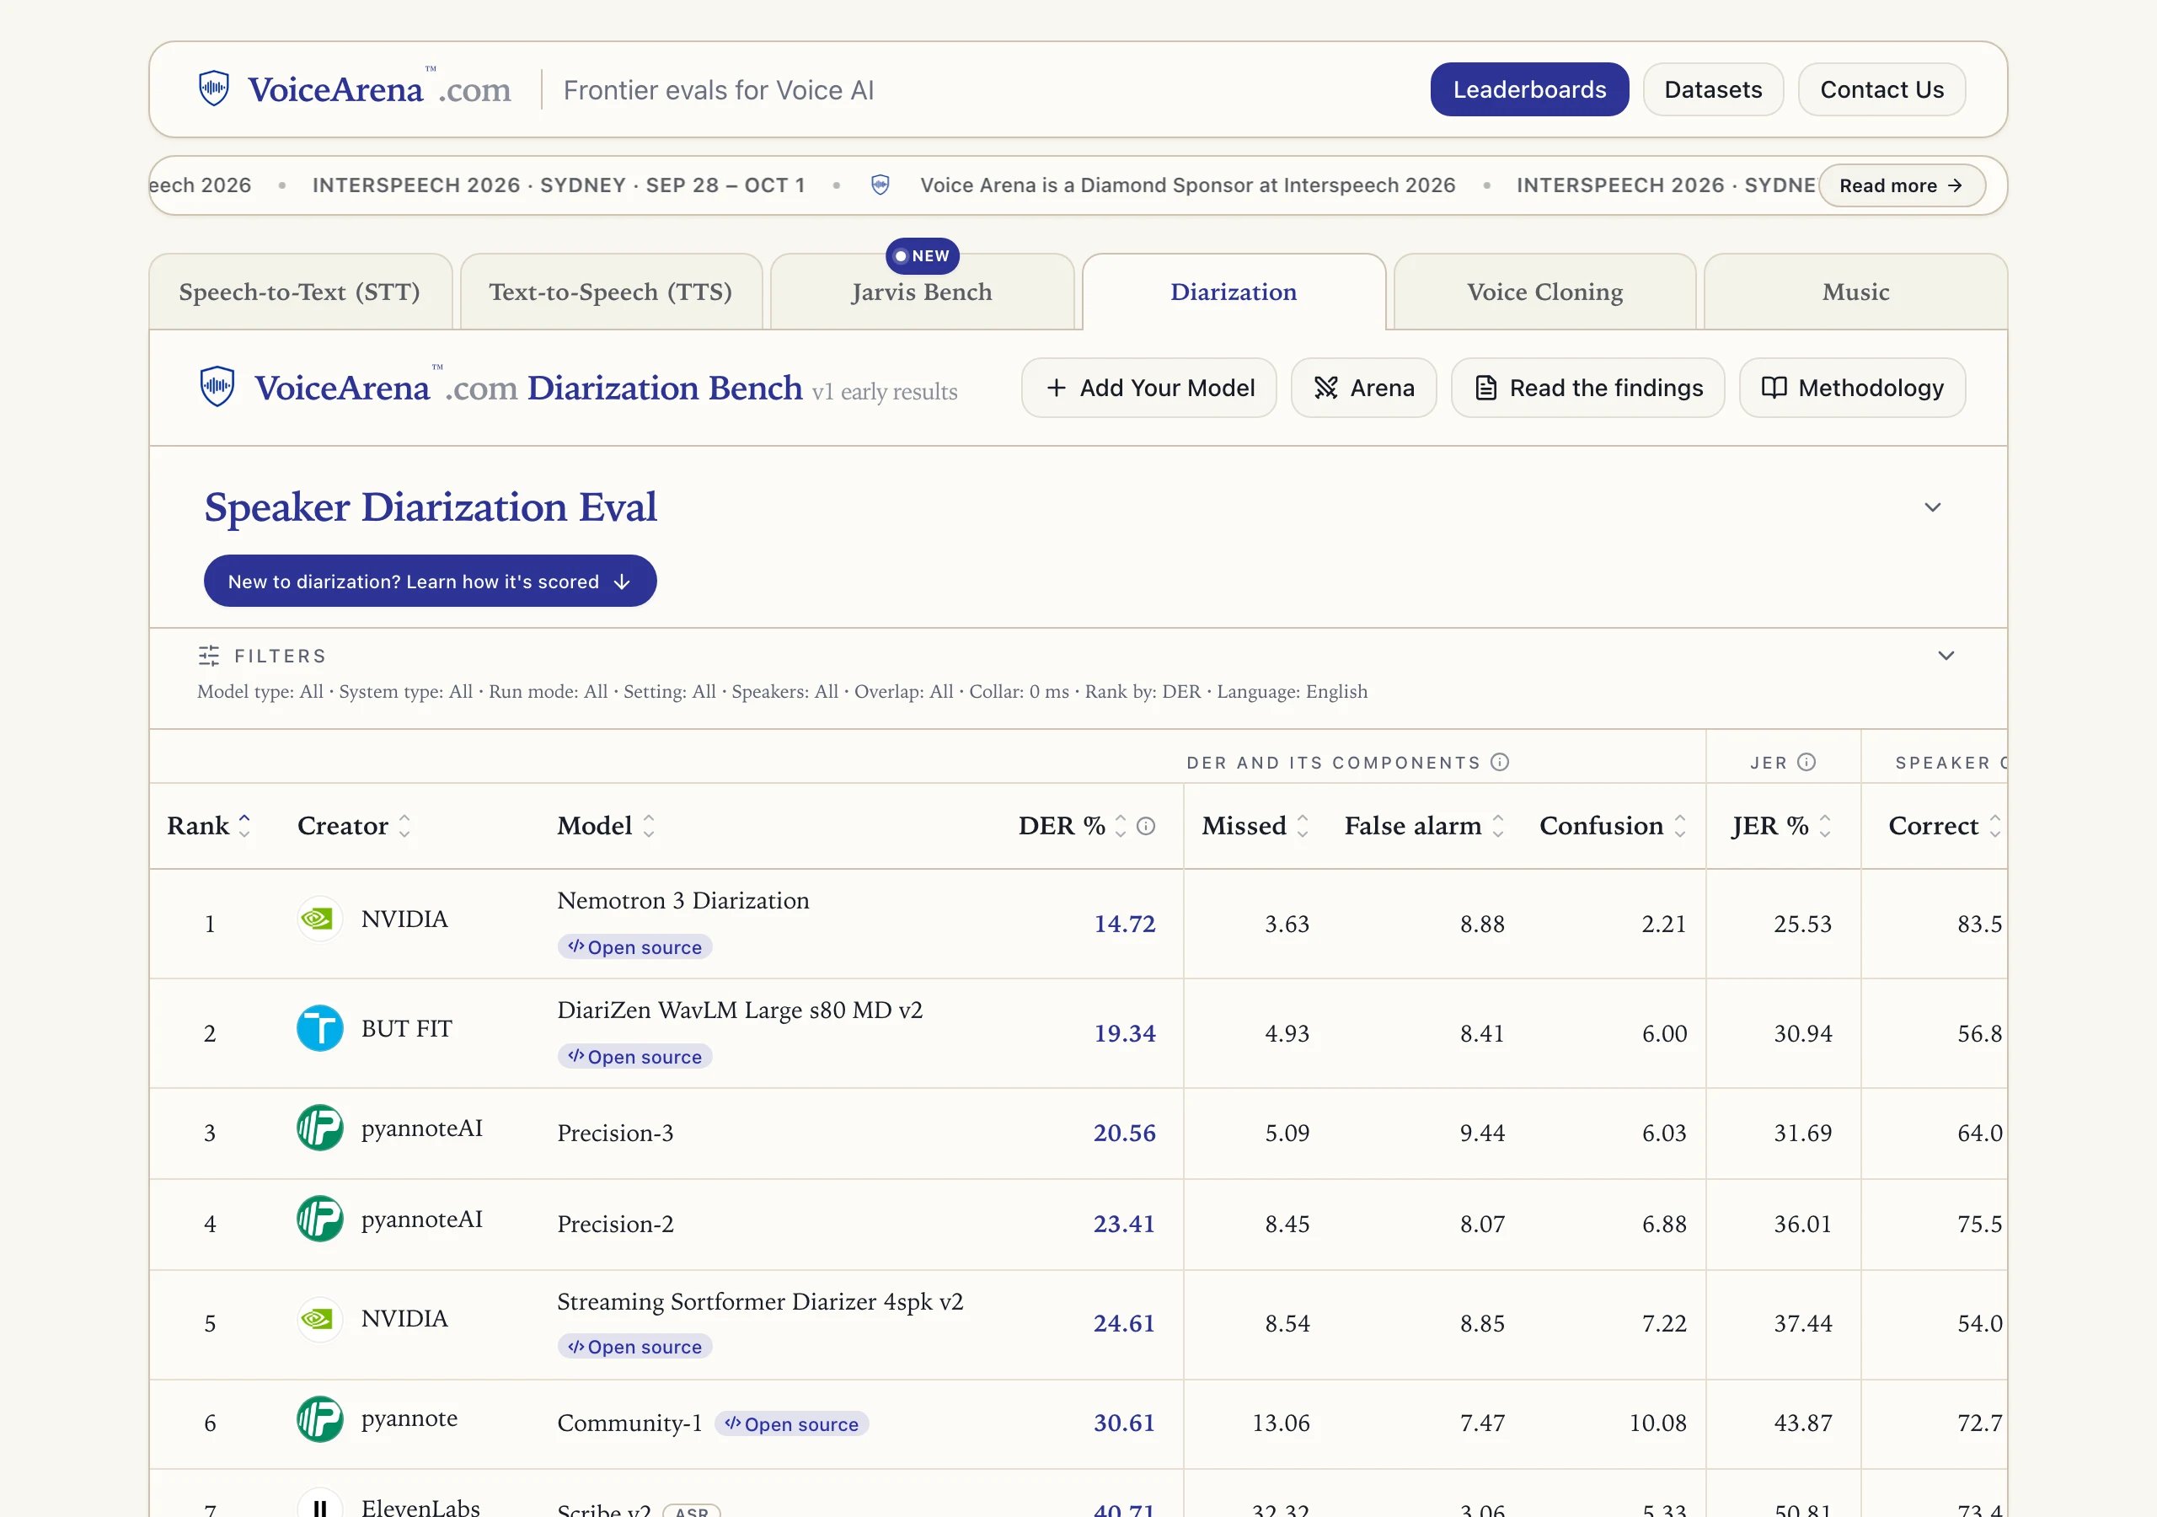The height and width of the screenshot is (1517, 2157).
Task: Collapse the Speaker Diarization Eval section
Action: (1933, 507)
